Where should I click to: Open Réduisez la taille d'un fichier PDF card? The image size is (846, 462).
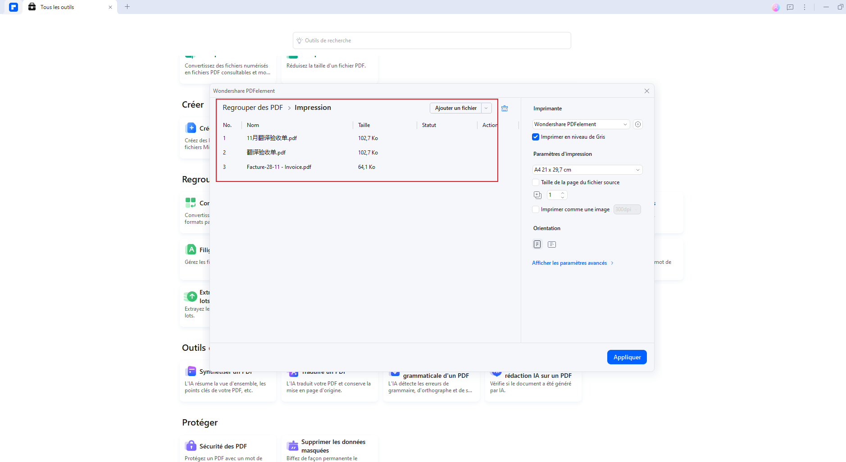pos(329,68)
